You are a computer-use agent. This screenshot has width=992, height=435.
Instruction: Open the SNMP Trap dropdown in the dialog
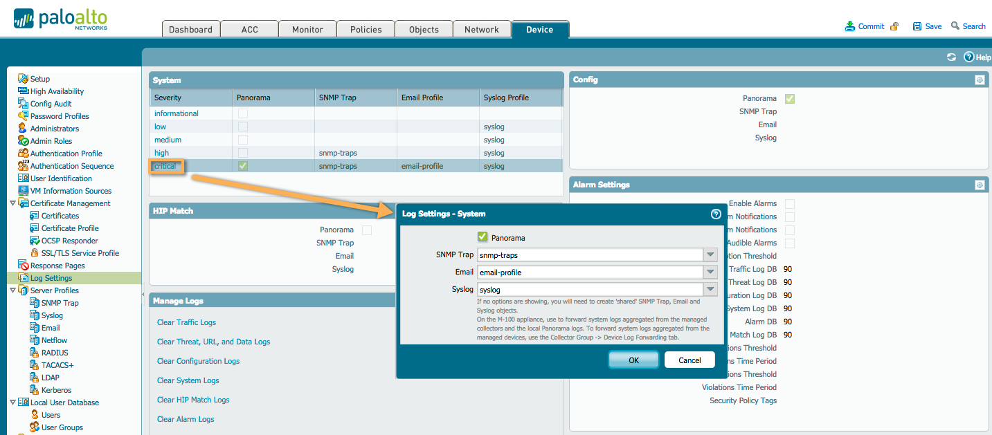(710, 254)
